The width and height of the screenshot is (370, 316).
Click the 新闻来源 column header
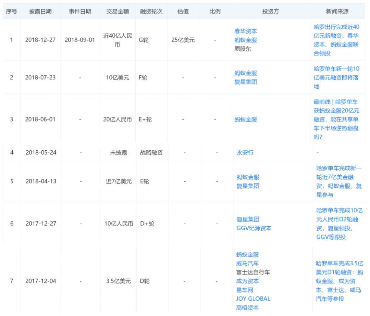pos(337,11)
